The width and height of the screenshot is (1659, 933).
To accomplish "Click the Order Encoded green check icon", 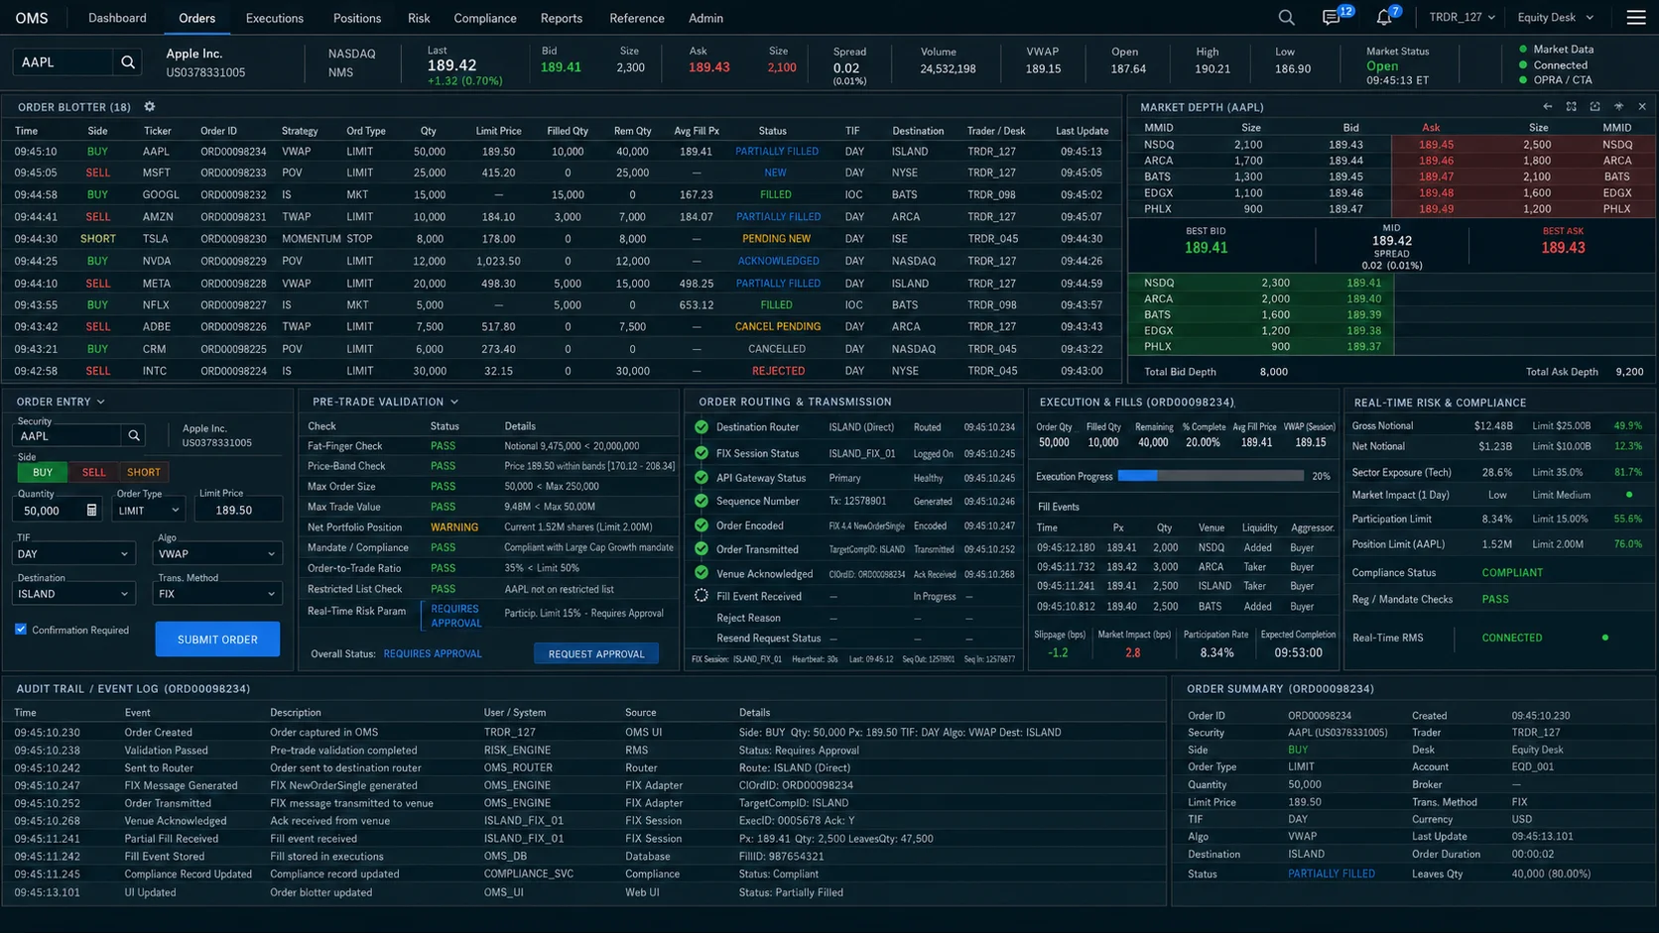I will click(x=702, y=525).
